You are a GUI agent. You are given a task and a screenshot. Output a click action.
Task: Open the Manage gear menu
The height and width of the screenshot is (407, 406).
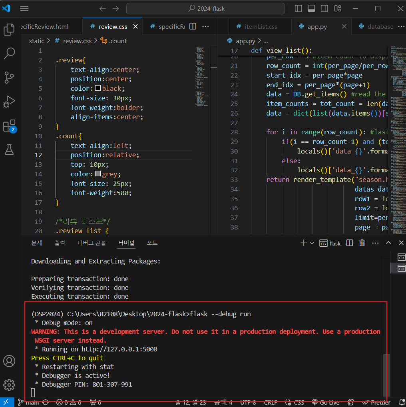click(x=9, y=385)
